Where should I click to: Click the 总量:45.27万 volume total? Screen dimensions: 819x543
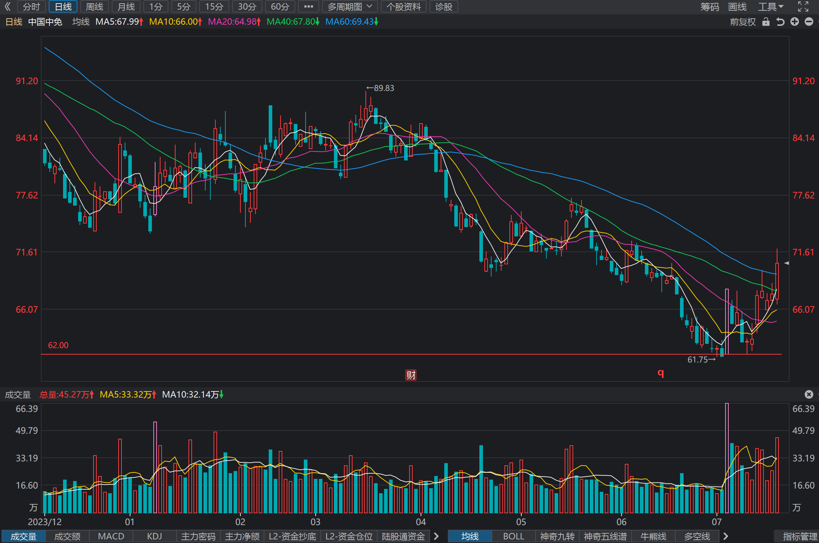(67, 395)
